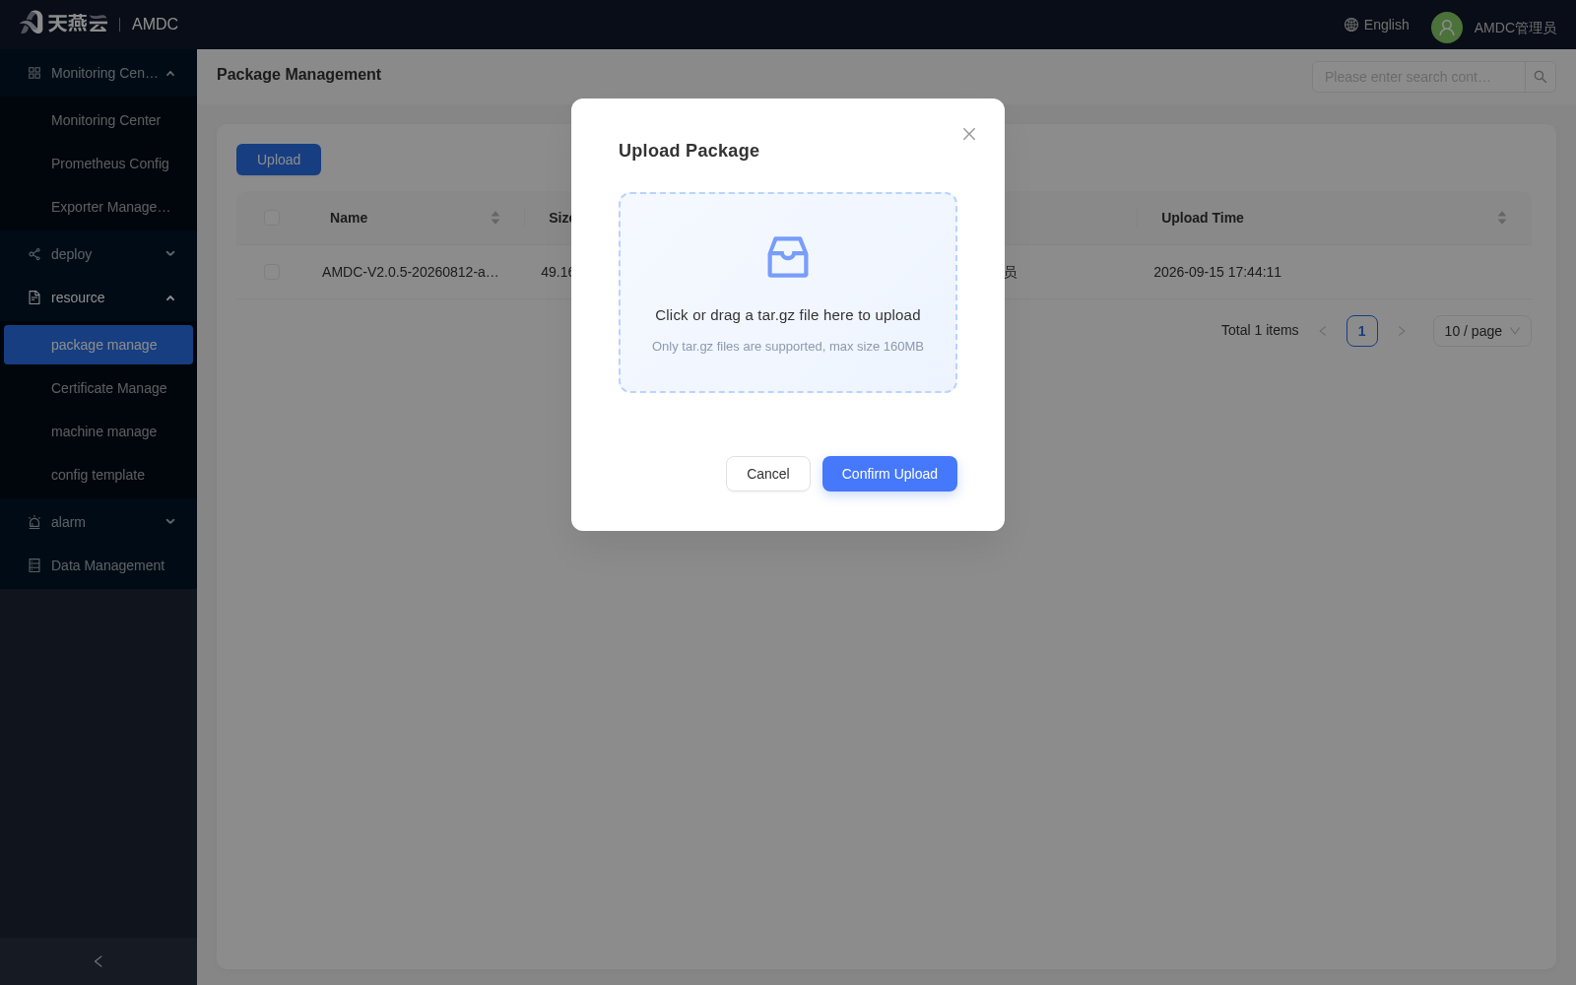Open Exporter Manage menu item
This screenshot has height=985, width=1576.
(x=98, y=207)
